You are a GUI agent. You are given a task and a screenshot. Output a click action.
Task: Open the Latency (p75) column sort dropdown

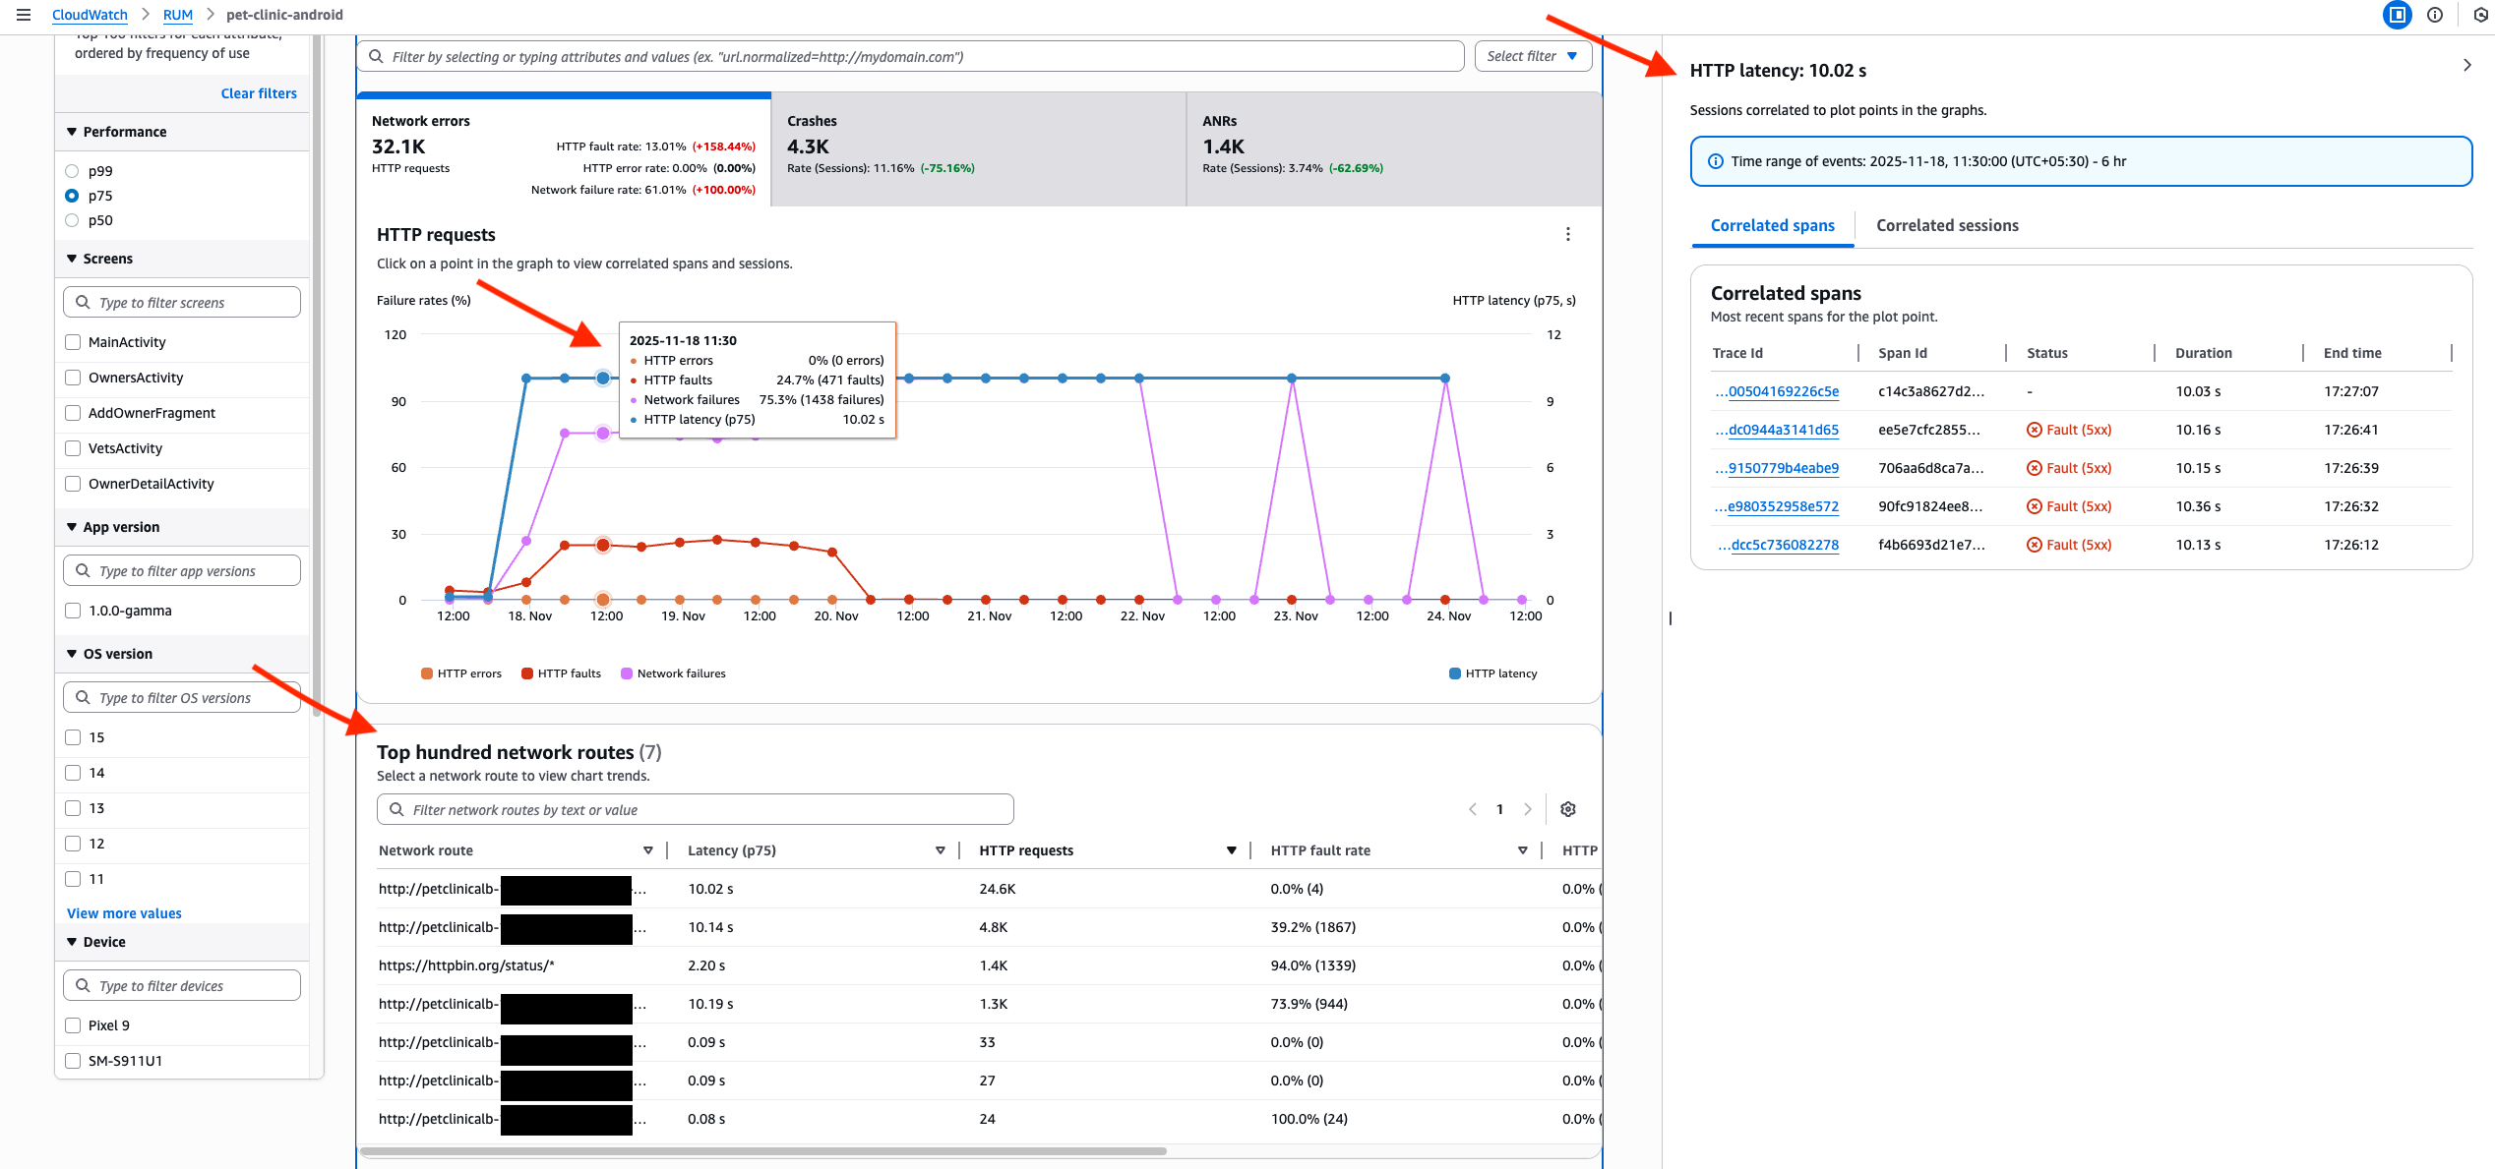coord(941,849)
